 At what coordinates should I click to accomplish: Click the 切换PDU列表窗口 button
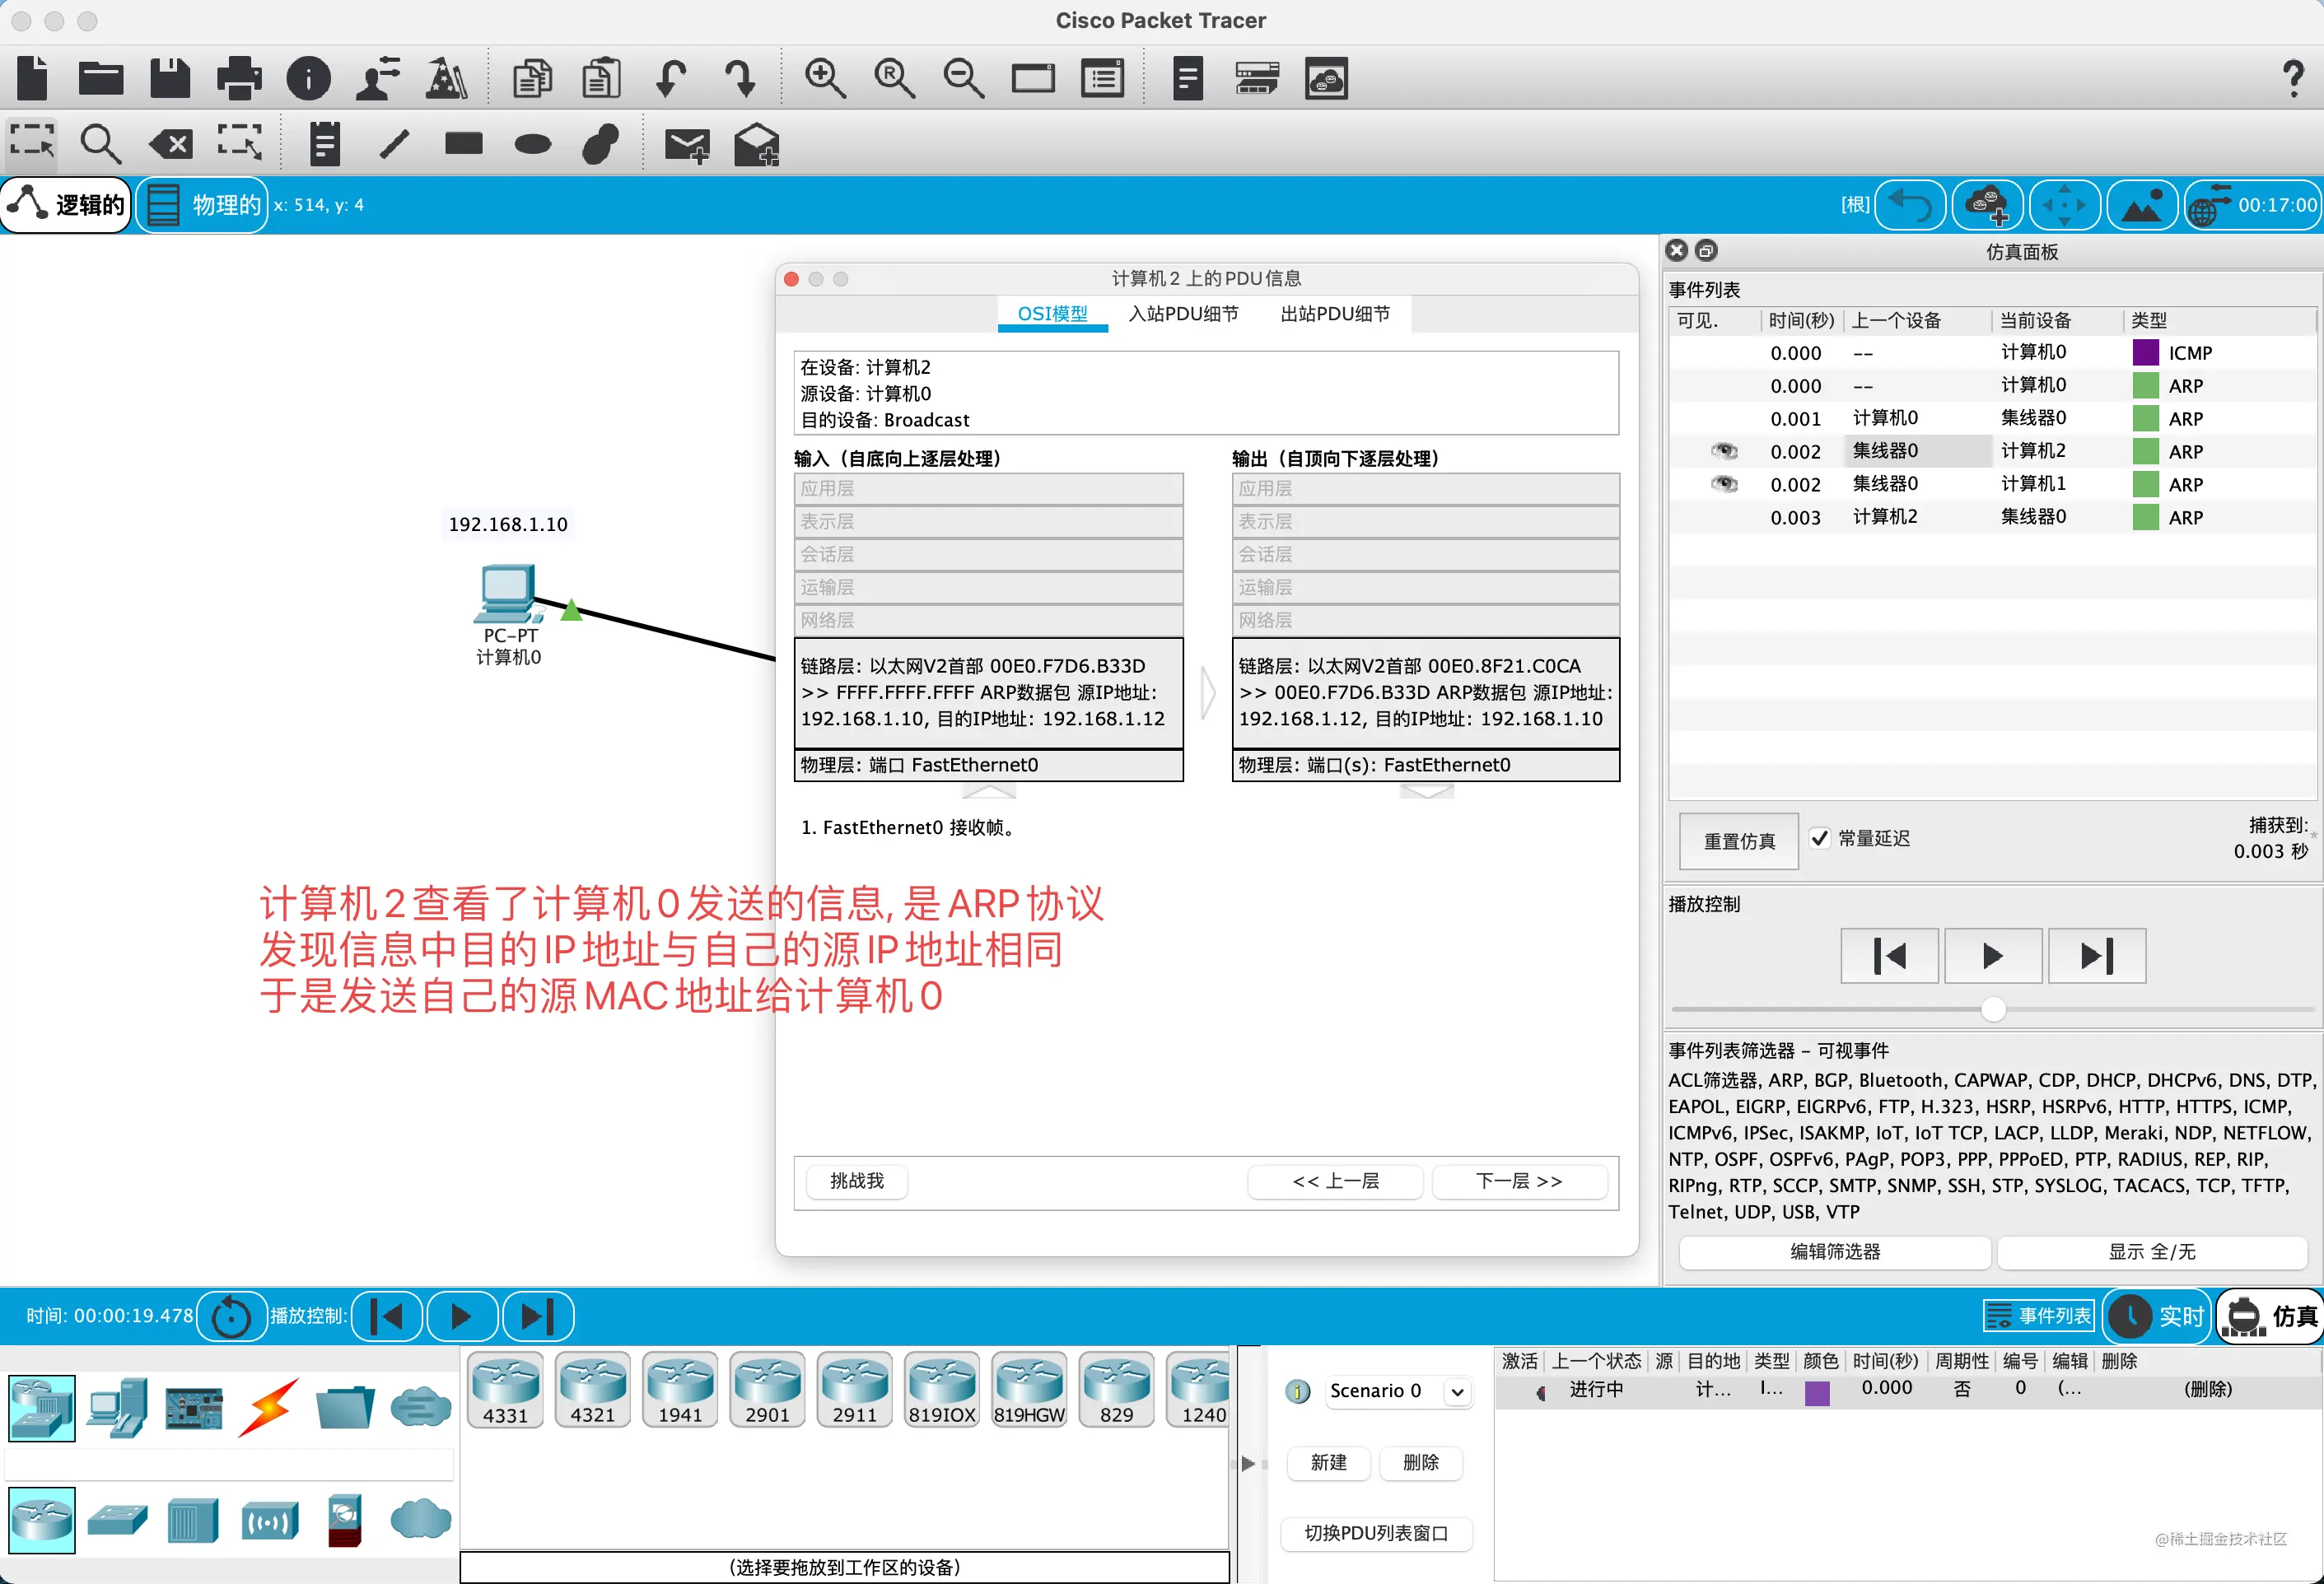click(1376, 1534)
